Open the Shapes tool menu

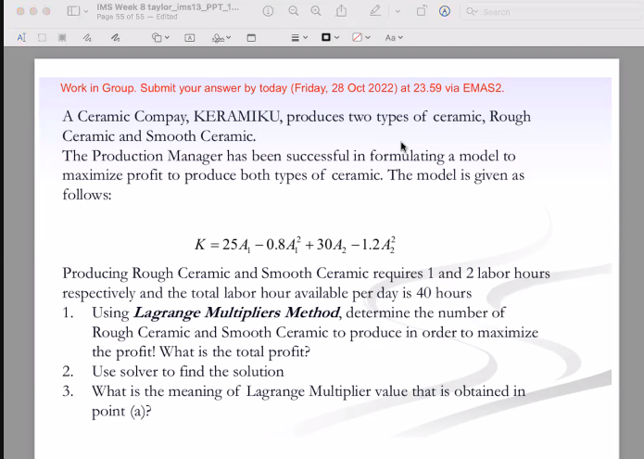click(160, 38)
